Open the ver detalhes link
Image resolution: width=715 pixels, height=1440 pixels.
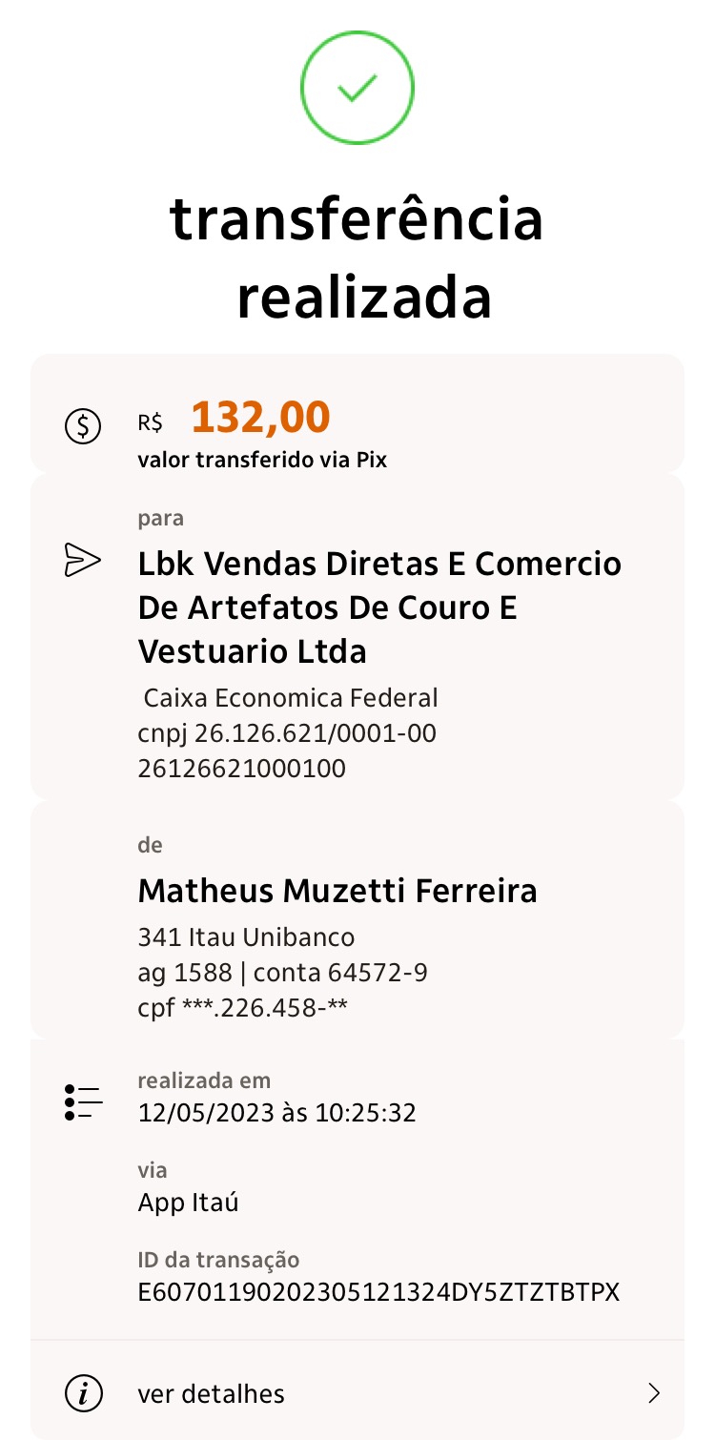pyautogui.click(x=211, y=1393)
